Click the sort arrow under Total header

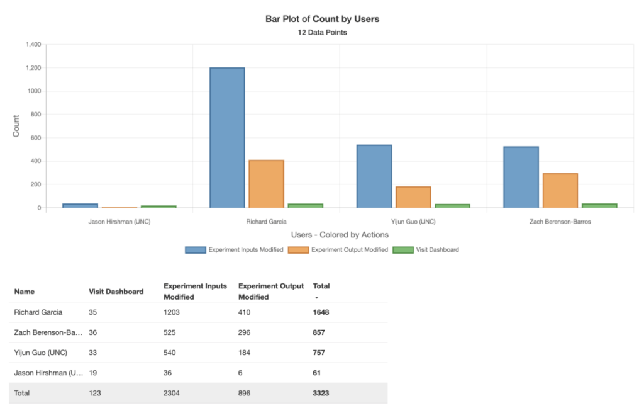point(317,297)
